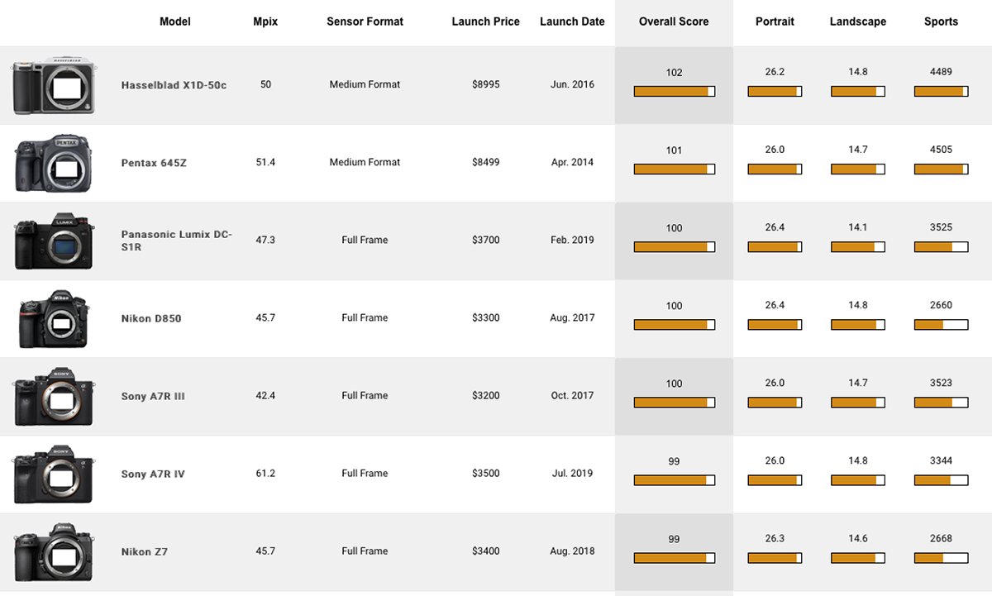Open the Nikon Z7 model name link

point(145,551)
